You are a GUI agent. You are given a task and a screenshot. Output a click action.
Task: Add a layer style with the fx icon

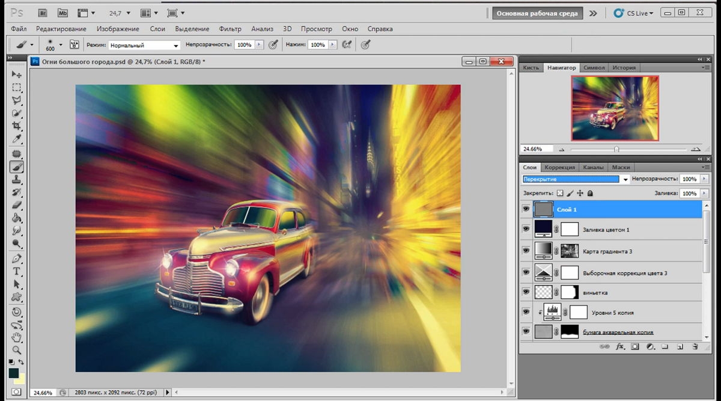620,347
